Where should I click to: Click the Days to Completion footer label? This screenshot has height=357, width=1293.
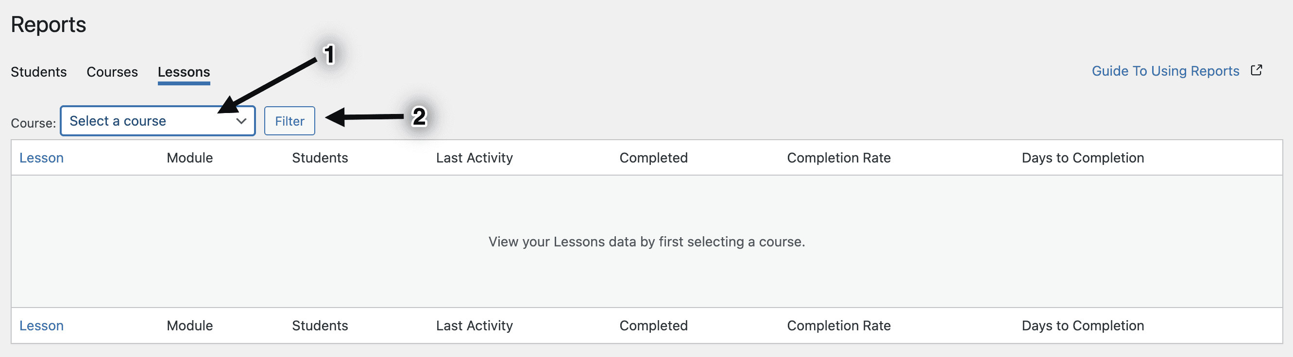coord(1083,326)
